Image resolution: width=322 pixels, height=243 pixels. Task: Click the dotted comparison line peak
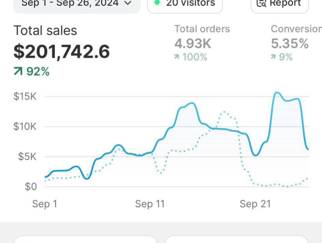[x=224, y=112]
